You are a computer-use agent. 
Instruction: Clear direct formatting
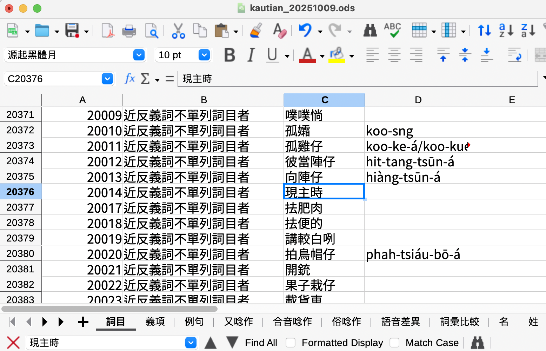coord(279,31)
